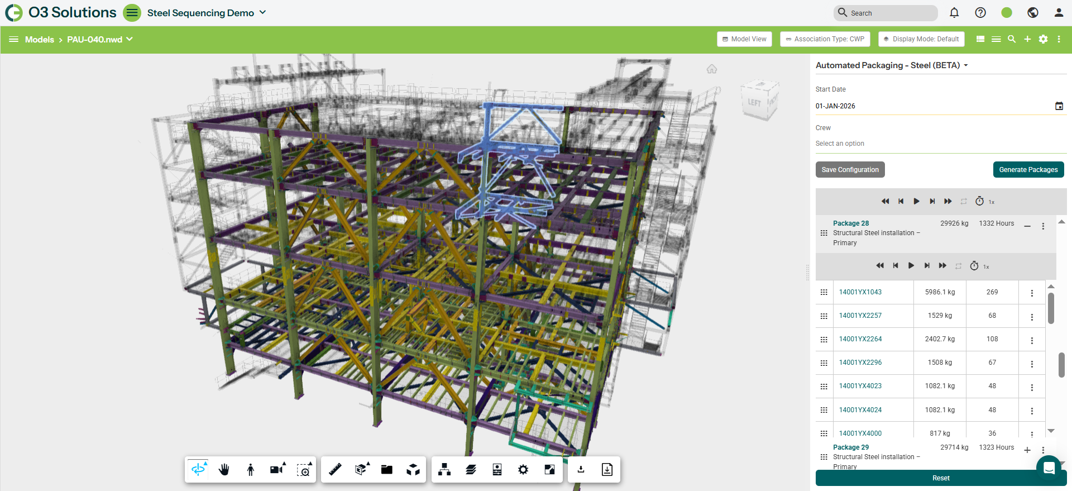The width and height of the screenshot is (1072, 491).
Task: Select the Orbit tool in the viewer toolbar
Action: coord(198,470)
